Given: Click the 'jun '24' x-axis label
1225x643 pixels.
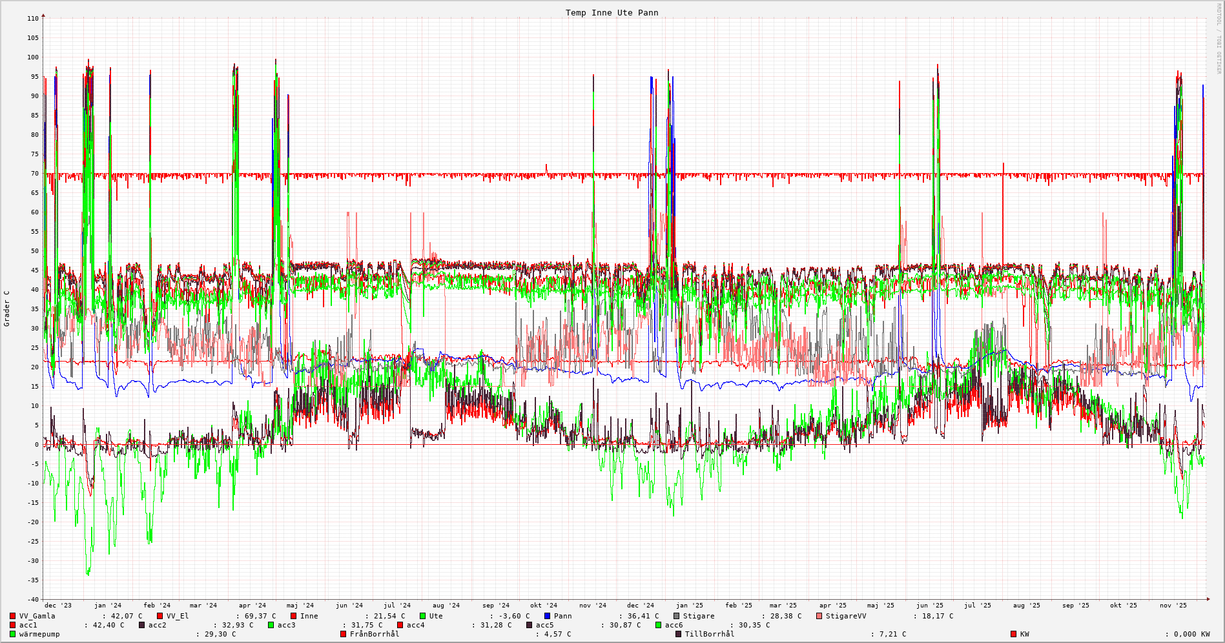Looking at the screenshot, I should [349, 606].
